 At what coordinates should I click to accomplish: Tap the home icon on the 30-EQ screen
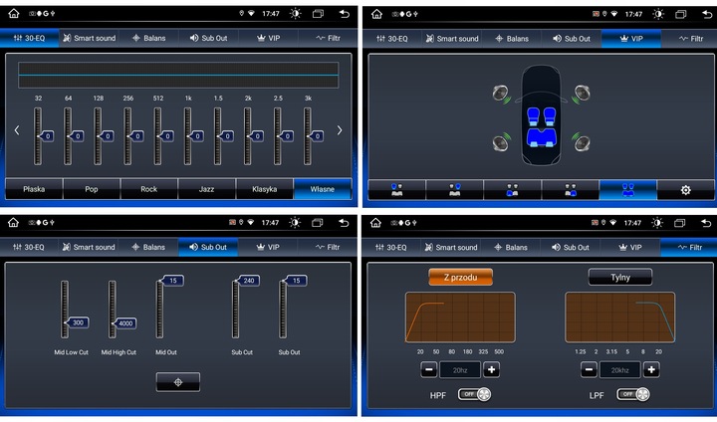tap(14, 13)
